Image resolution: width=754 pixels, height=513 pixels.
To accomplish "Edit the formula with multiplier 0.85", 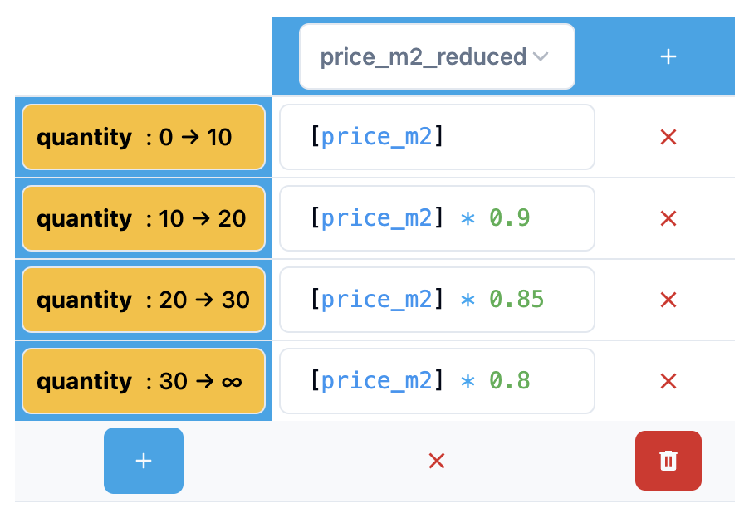I will (x=437, y=300).
